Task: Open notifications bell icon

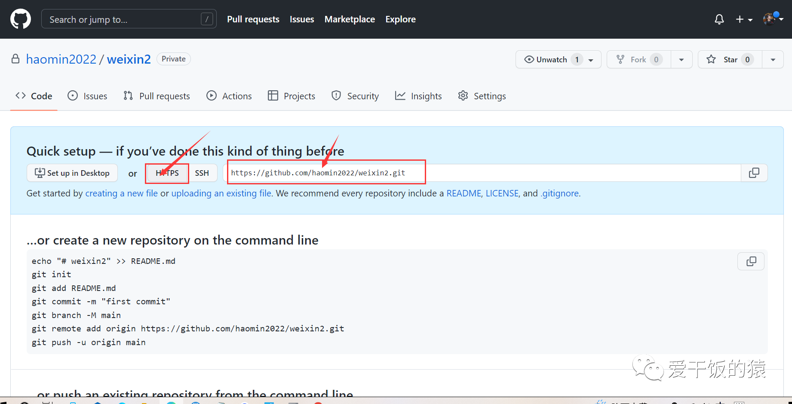Action: click(x=719, y=19)
